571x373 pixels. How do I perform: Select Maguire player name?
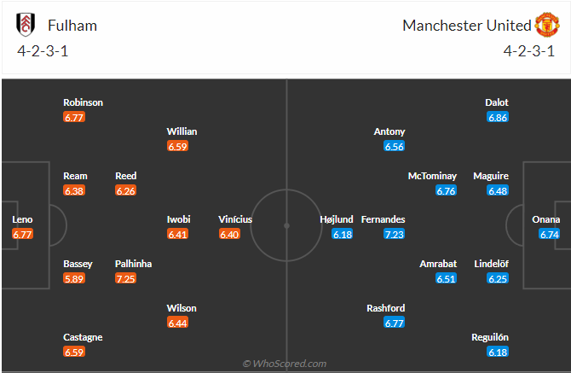(491, 176)
